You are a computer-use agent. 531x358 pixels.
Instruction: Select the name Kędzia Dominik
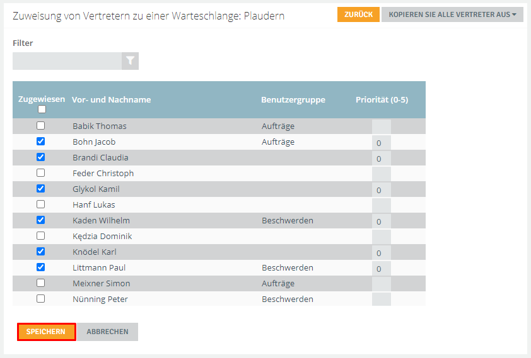102,236
